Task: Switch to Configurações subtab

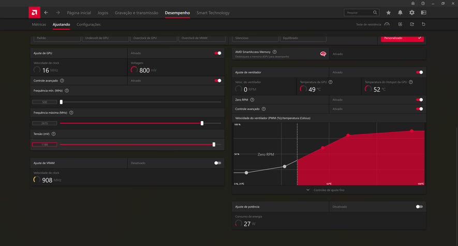Action: (x=88, y=24)
